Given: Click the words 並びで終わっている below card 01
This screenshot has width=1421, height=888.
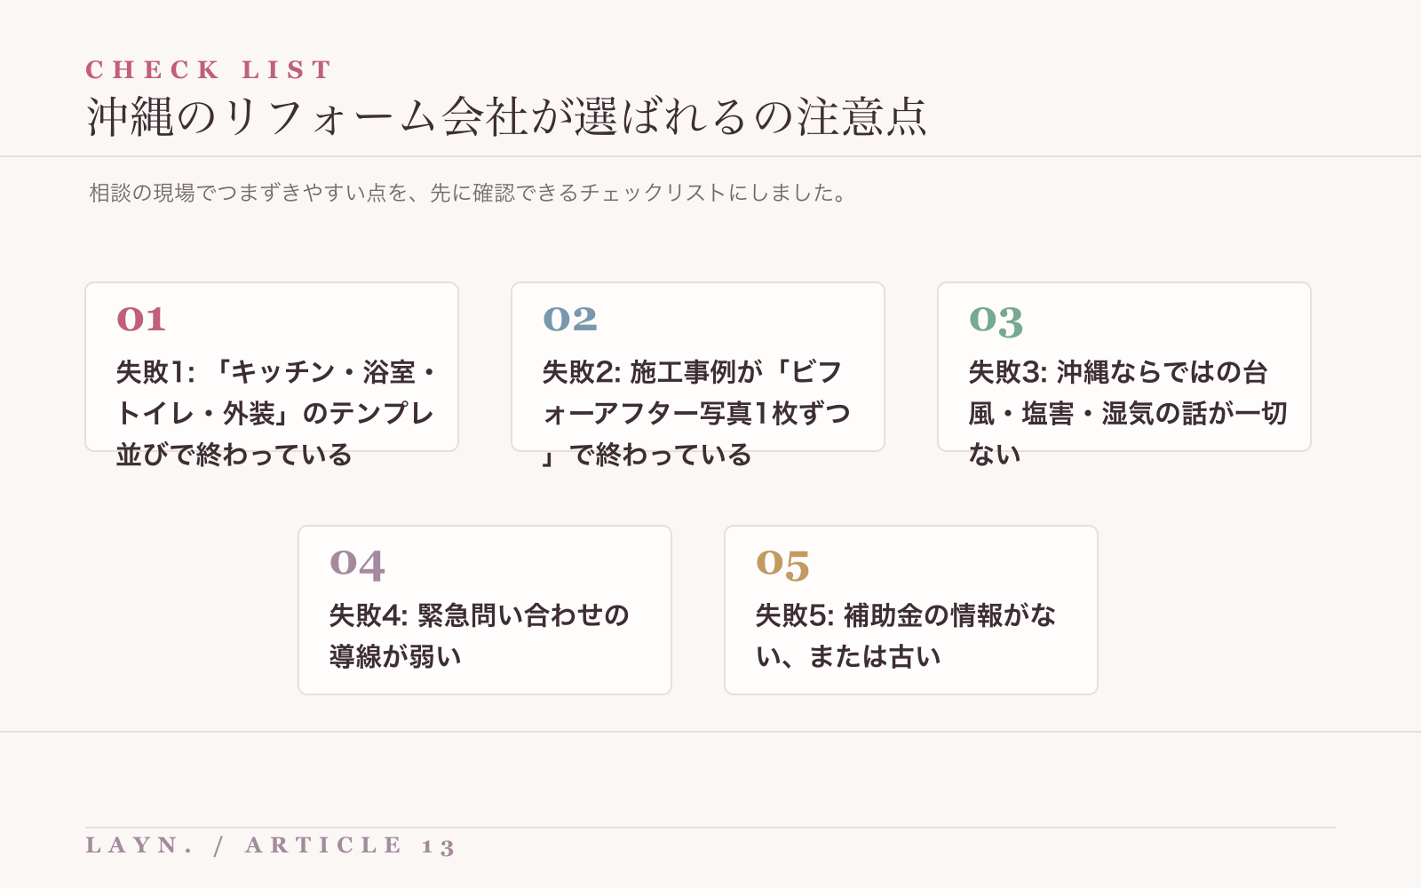Looking at the screenshot, I should tap(234, 455).
